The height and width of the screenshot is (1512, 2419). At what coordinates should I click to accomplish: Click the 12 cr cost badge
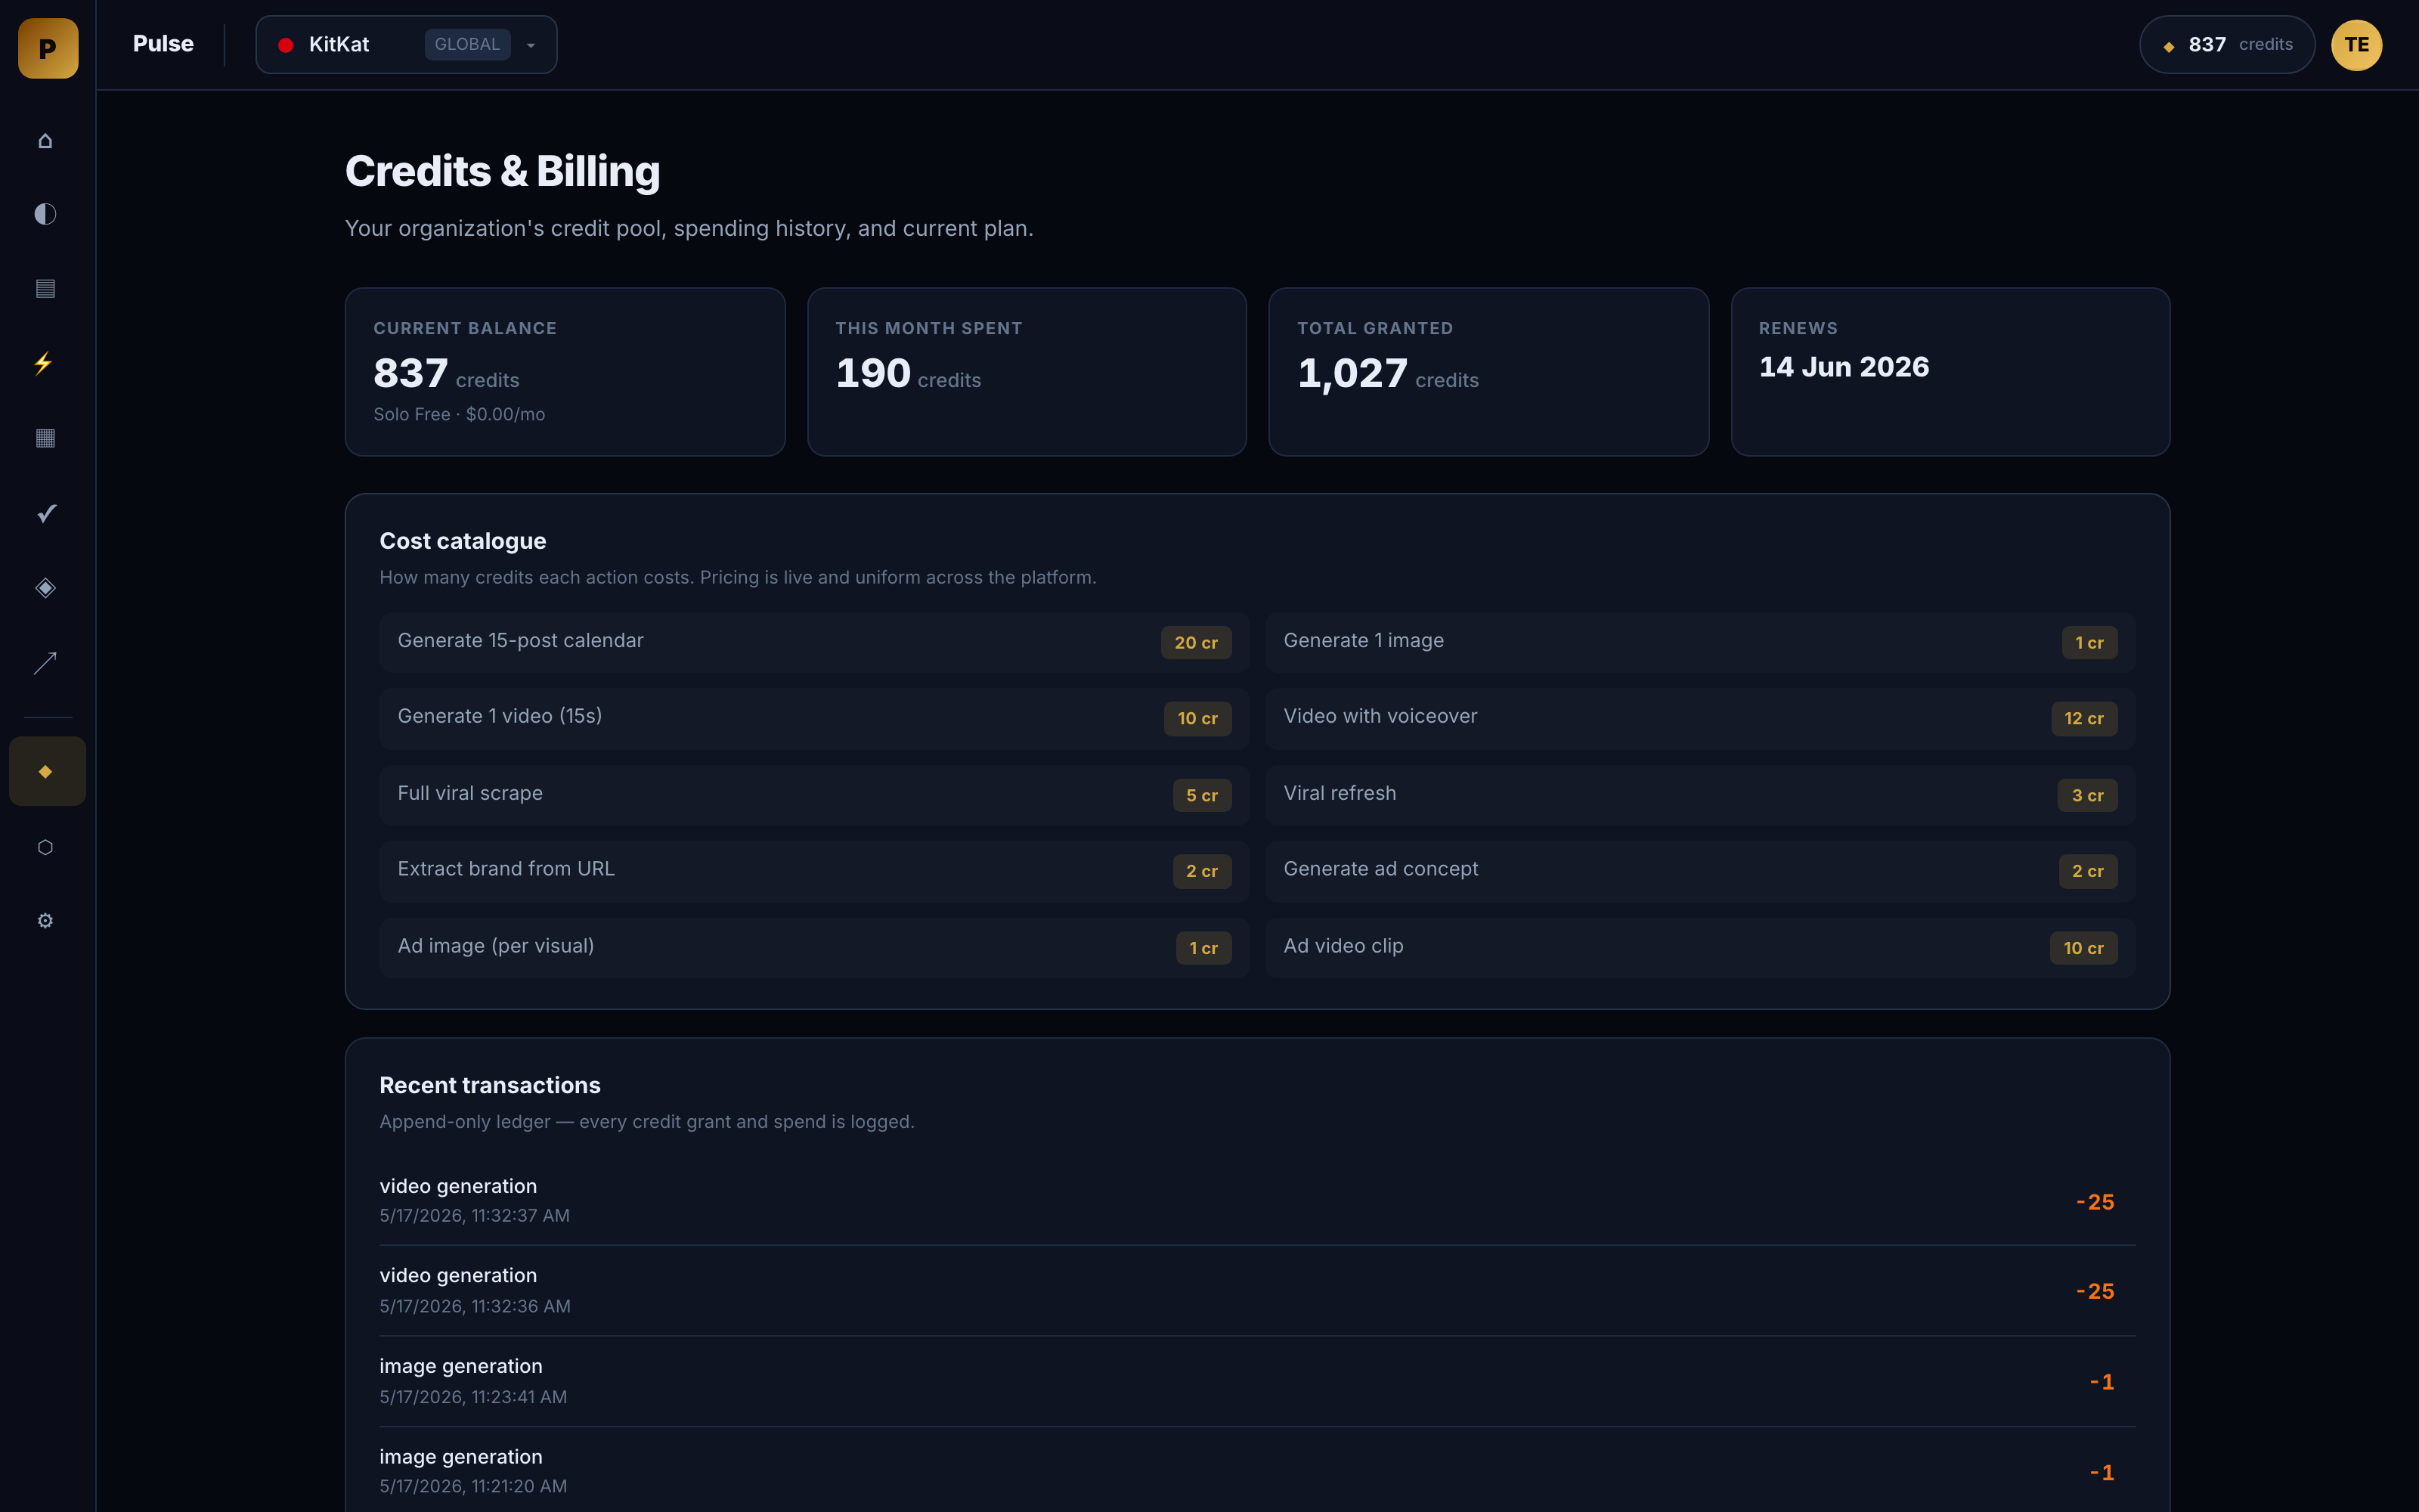click(2083, 719)
